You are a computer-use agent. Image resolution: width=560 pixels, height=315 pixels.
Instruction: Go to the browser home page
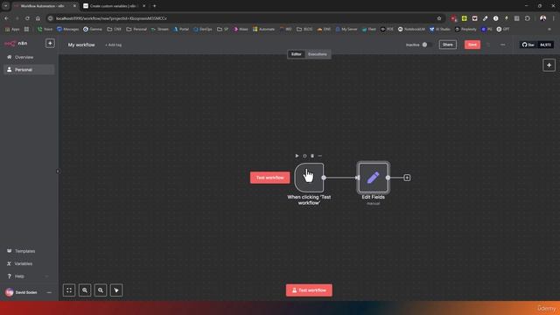pos(38,18)
